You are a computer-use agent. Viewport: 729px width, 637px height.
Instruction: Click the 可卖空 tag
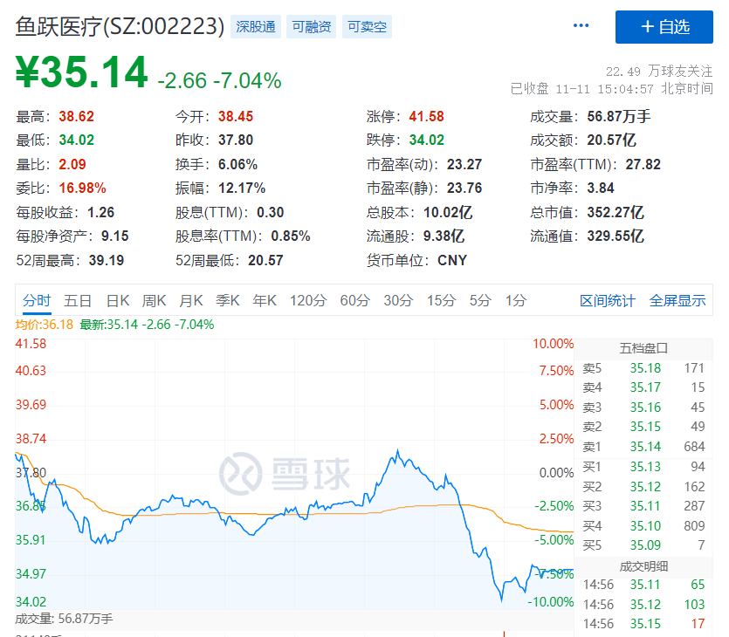[367, 27]
